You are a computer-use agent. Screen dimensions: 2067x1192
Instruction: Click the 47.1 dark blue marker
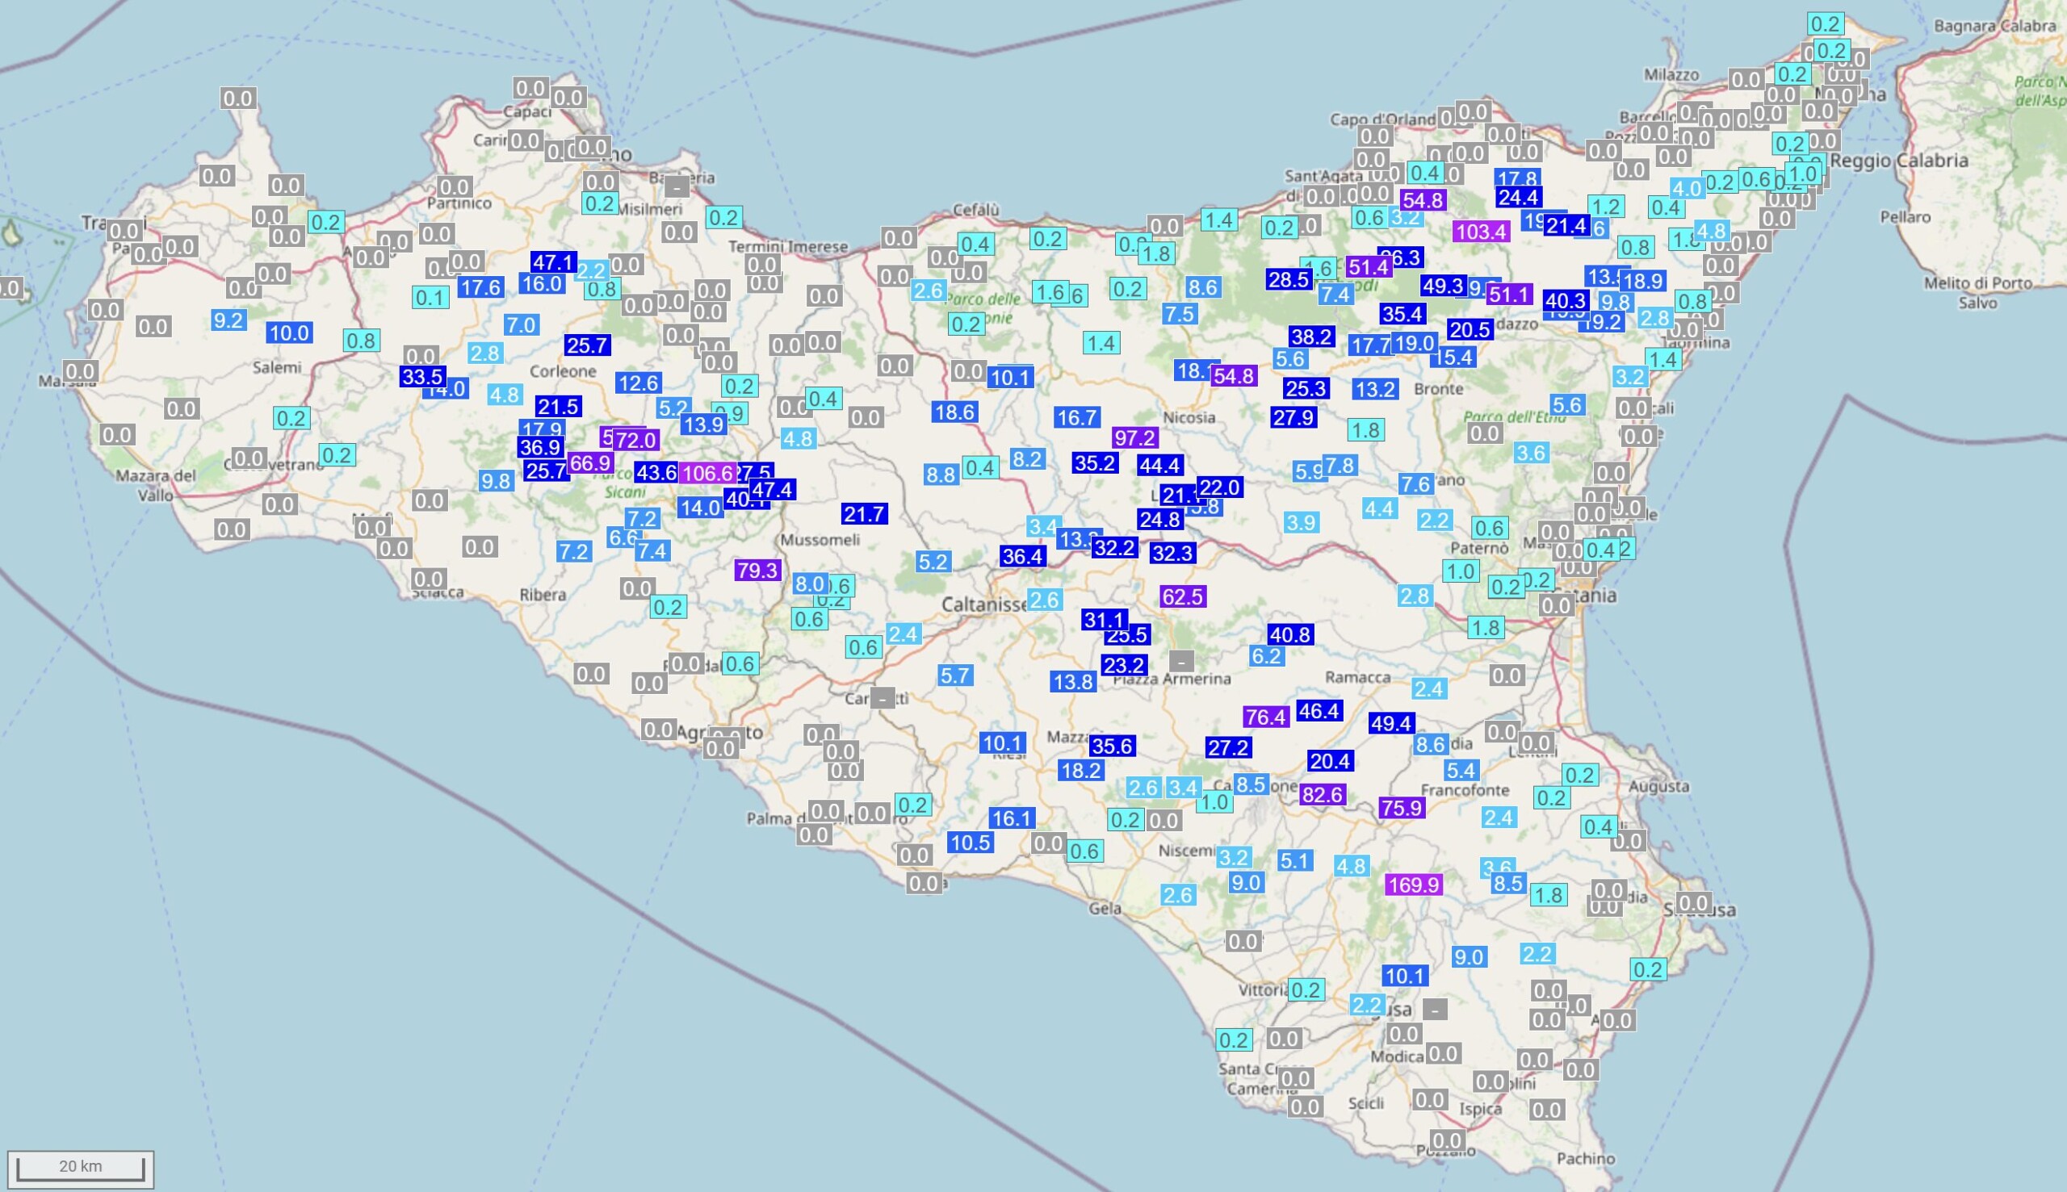pyautogui.click(x=553, y=263)
